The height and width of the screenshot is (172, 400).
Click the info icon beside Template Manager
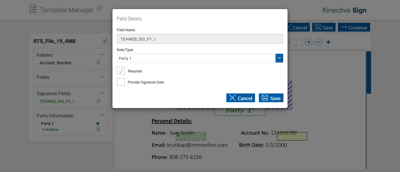point(100,8)
